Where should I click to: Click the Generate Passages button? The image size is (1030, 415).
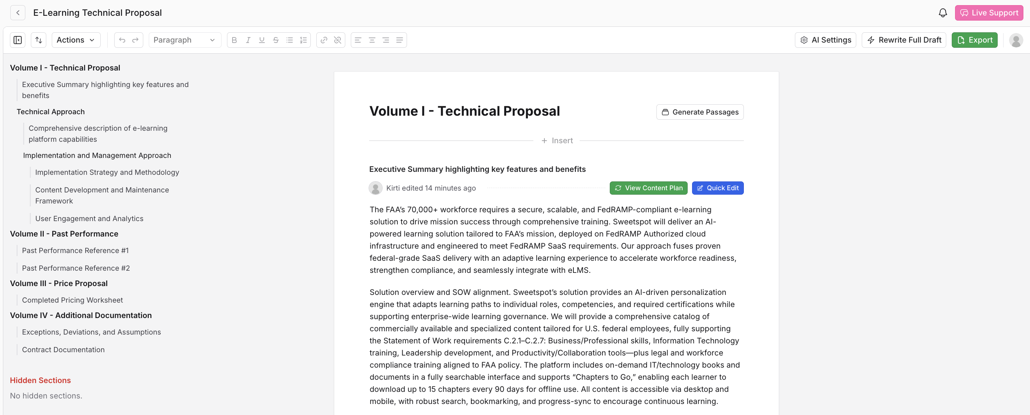tap(700, 112)
